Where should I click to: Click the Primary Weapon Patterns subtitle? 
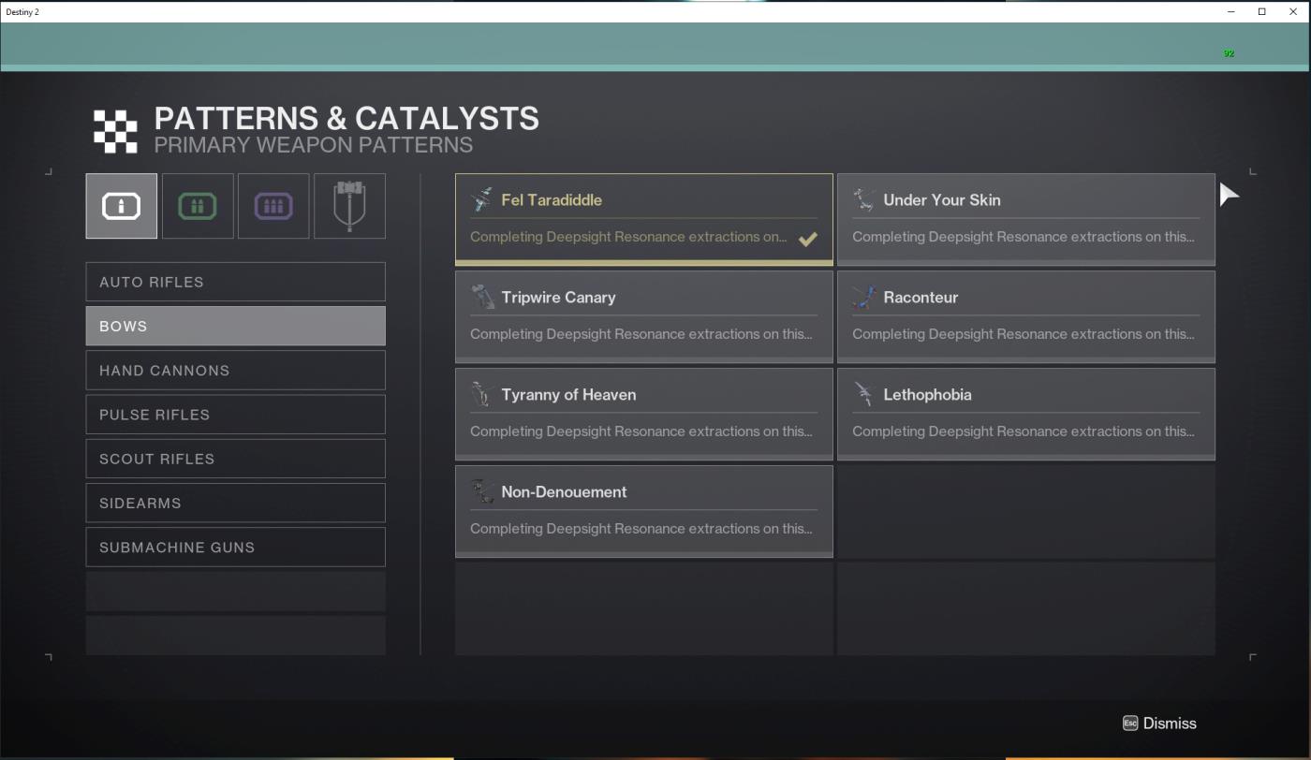[314, 145]
